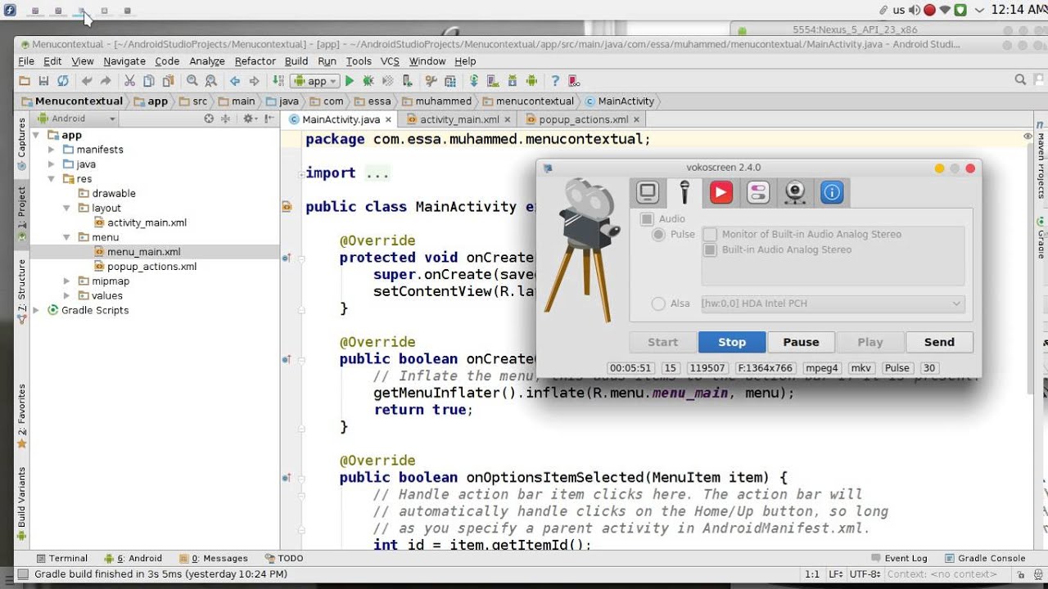The image size is (1048, 589).
Task: Click scroll from source target icon in project panel
Action: tap(209, 119)
